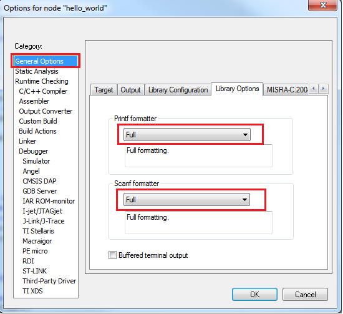Confirm settings with the OK button
Viewport: 343px width, 314px height.
click(255, 295)
